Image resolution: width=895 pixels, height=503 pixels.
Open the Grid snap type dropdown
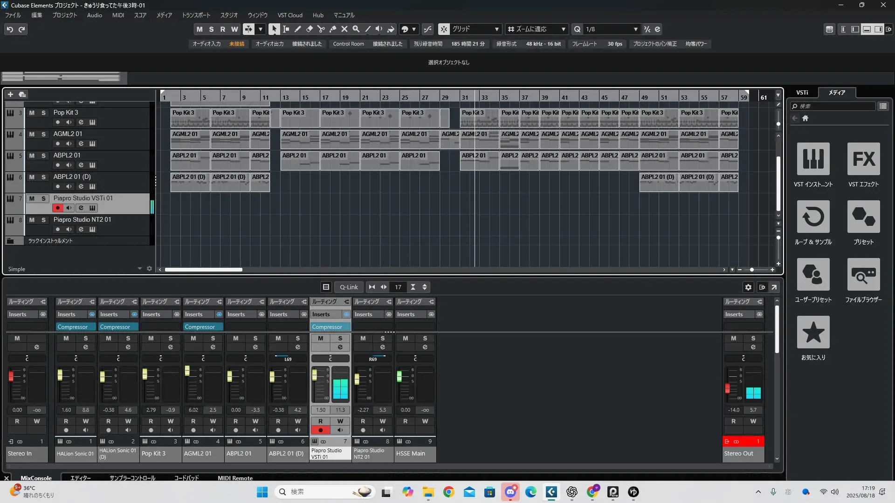tap(497, 29)
